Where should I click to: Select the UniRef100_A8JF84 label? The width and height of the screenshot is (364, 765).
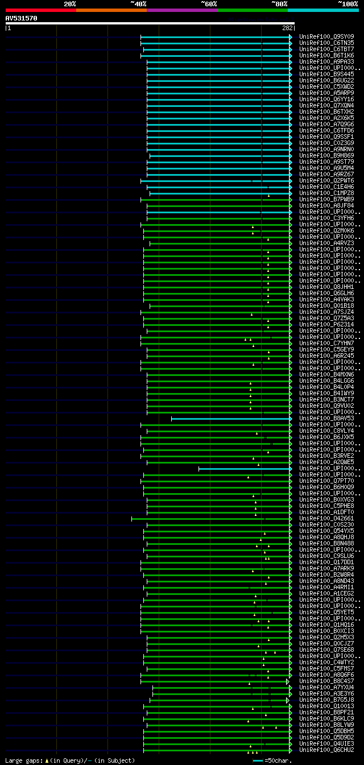tap(326, 205)
